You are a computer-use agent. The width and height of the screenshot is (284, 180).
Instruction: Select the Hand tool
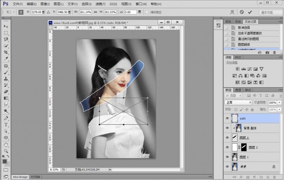tap(6, 144)
